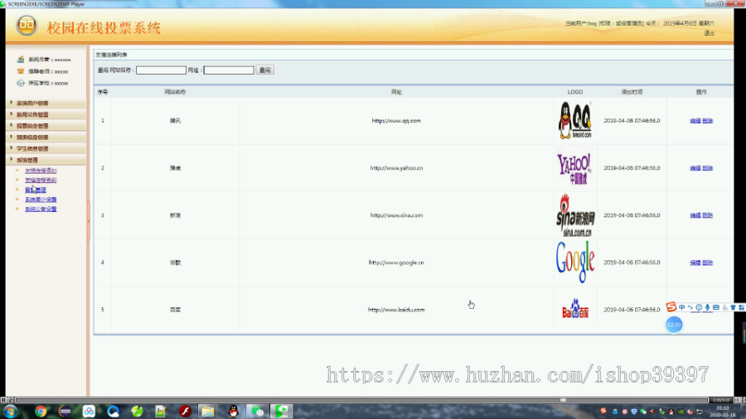Click Sogou toolbar soft keyboard icon
Viewport: 746px width, 419px height.
[716, 307]
